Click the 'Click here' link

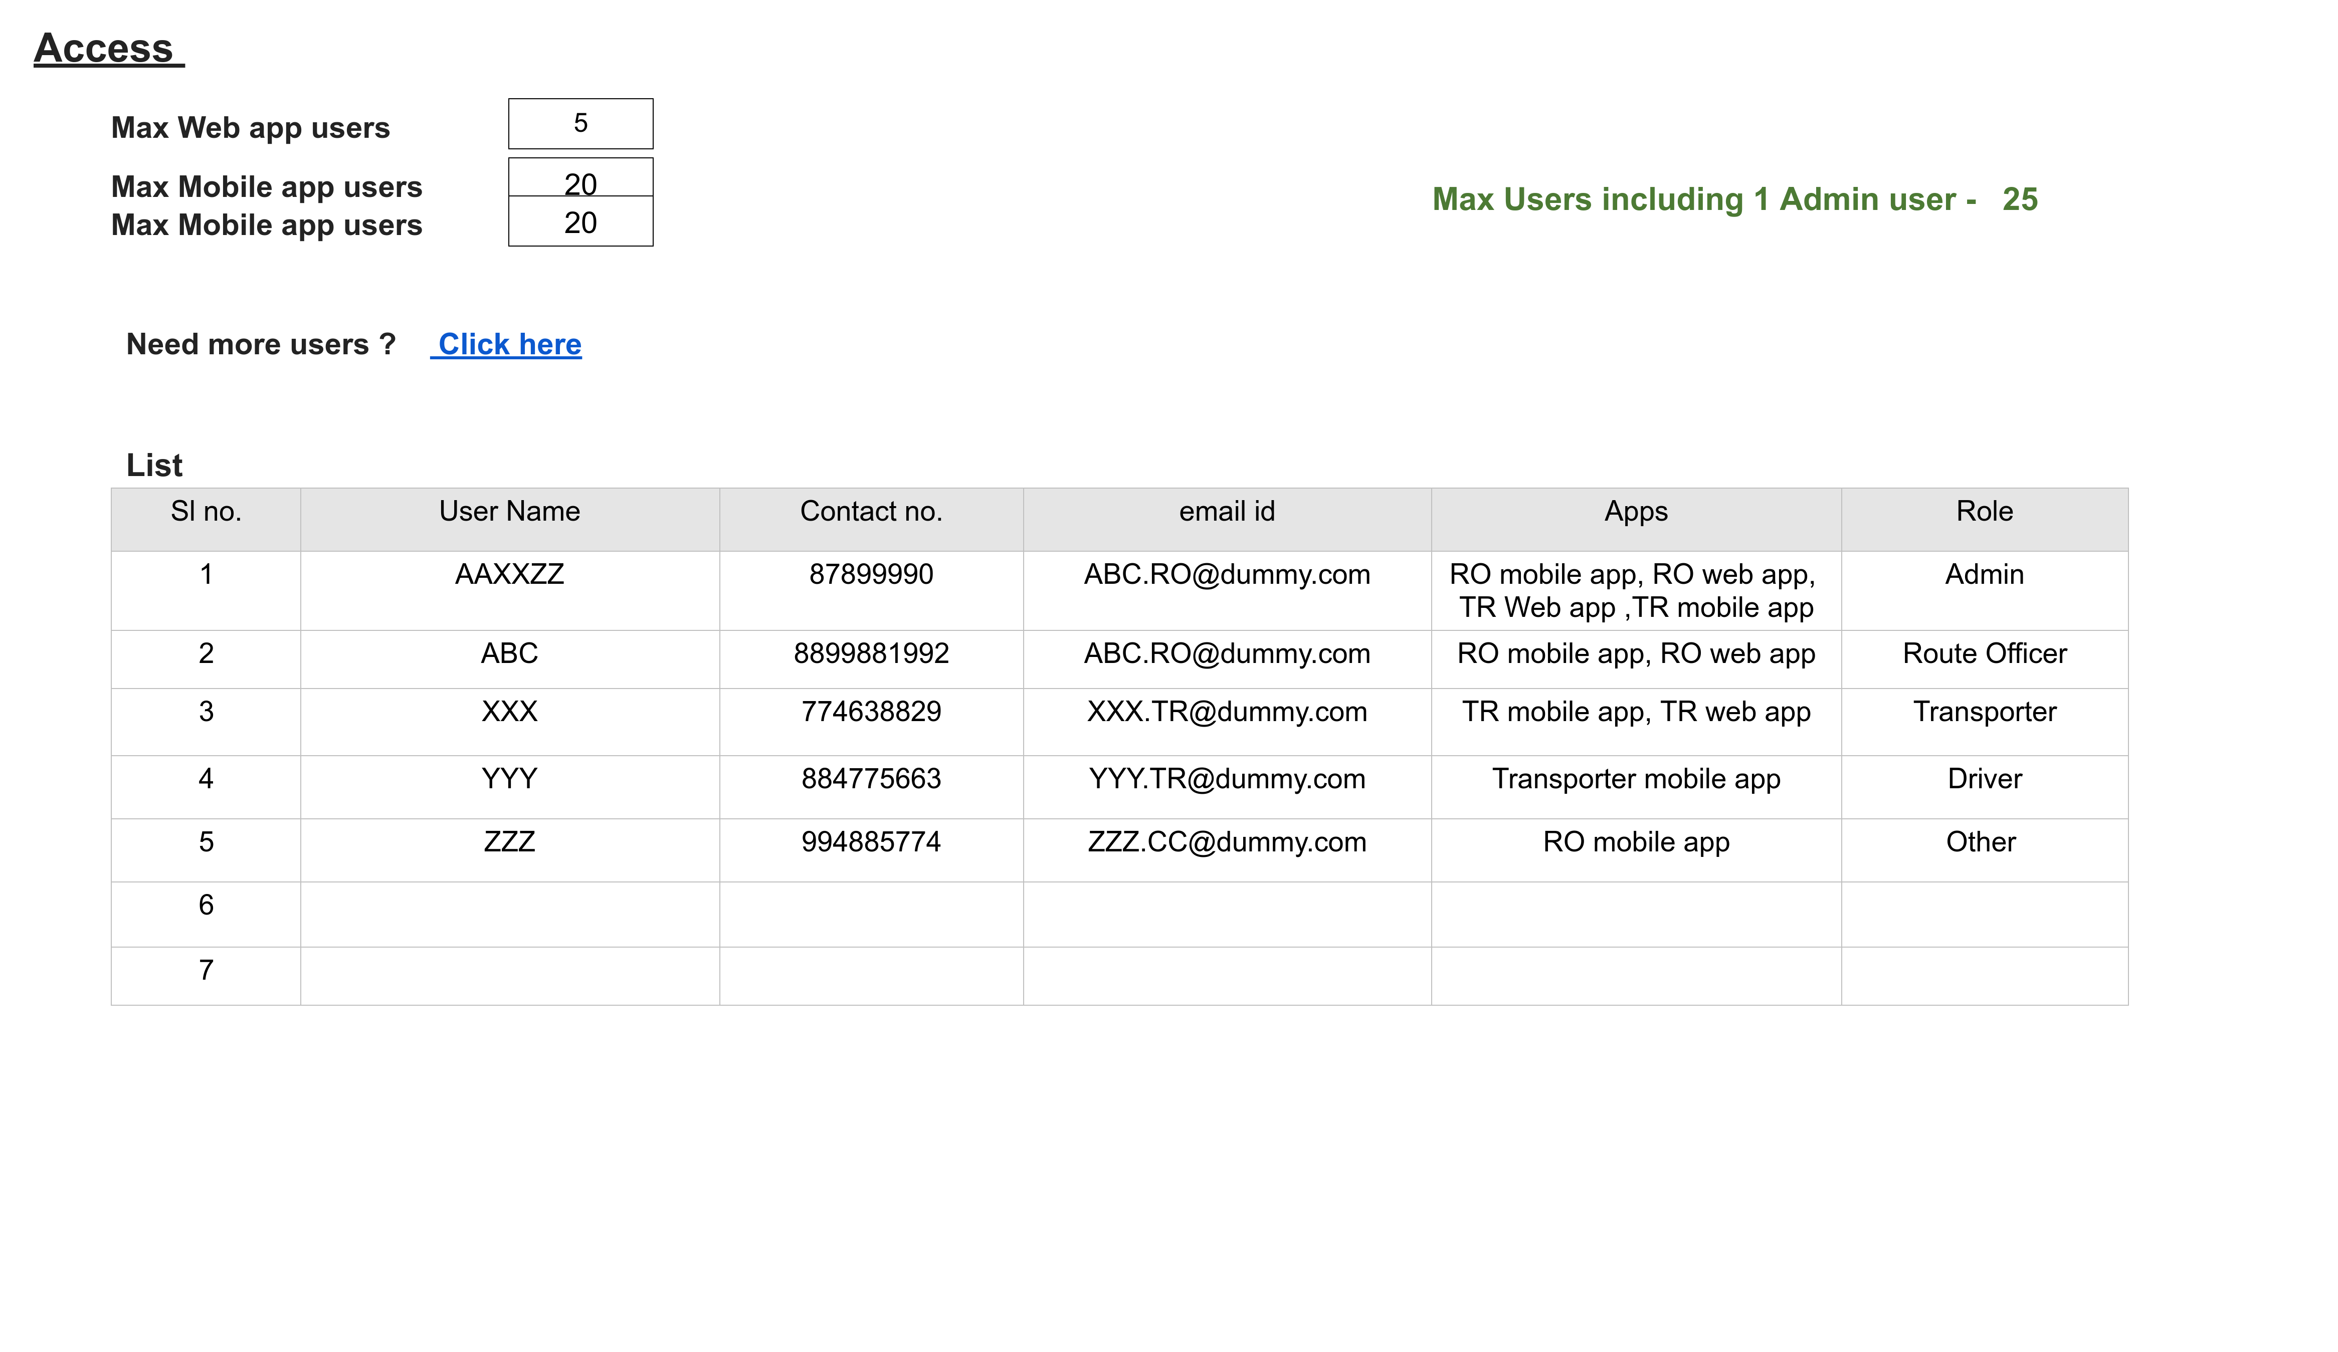point(509,344)
